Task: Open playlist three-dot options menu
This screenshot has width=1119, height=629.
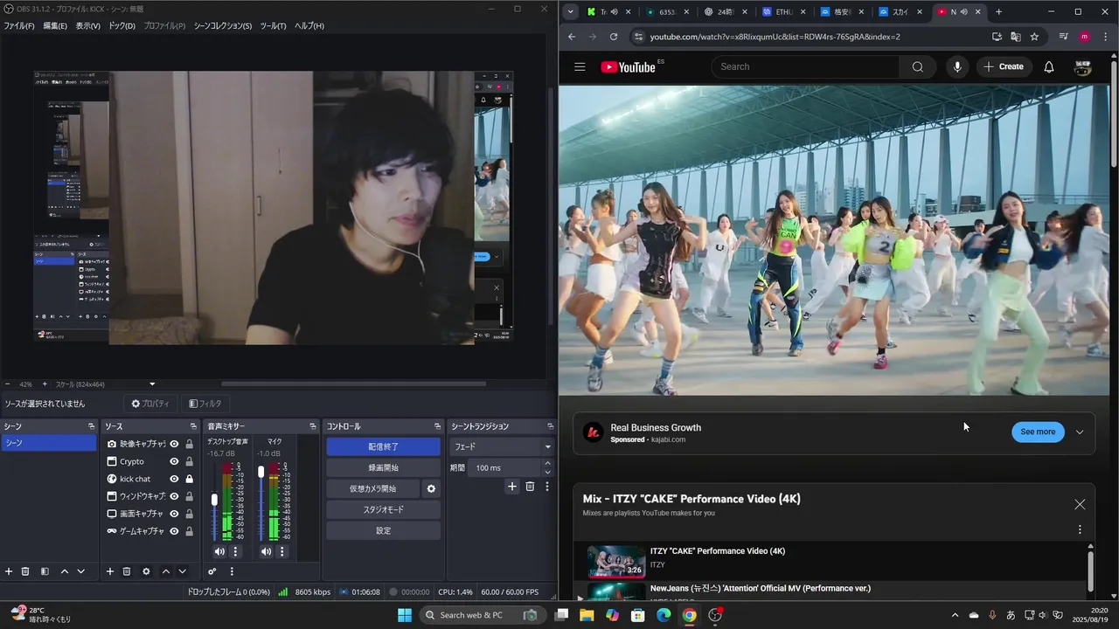Action: (x=1080, y=529)
